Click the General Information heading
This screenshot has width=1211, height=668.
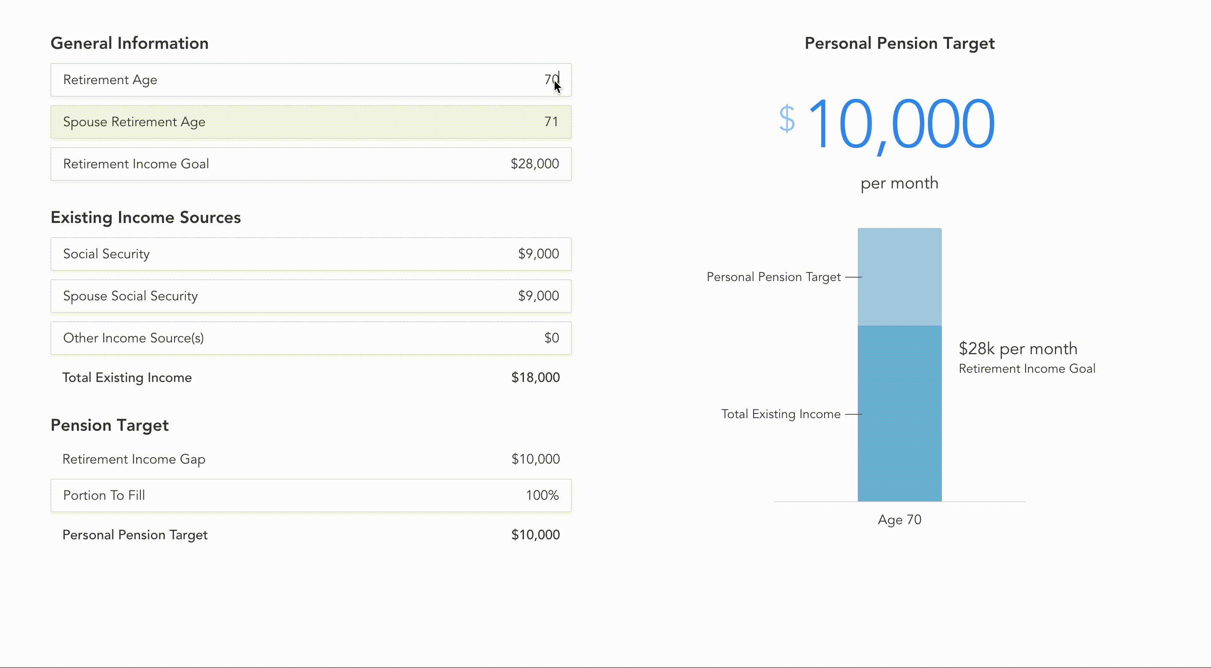pos(129,43)
